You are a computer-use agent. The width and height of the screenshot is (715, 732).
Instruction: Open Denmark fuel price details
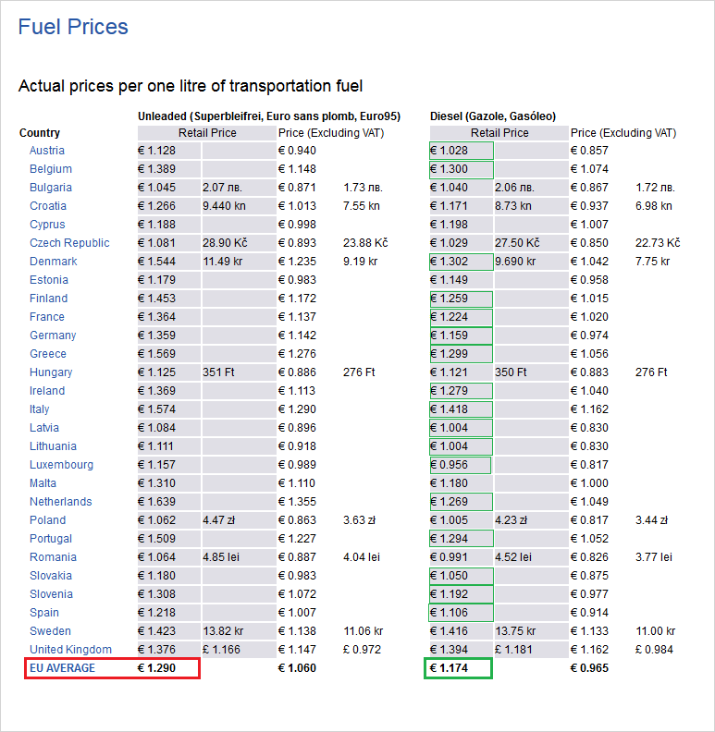54,262
